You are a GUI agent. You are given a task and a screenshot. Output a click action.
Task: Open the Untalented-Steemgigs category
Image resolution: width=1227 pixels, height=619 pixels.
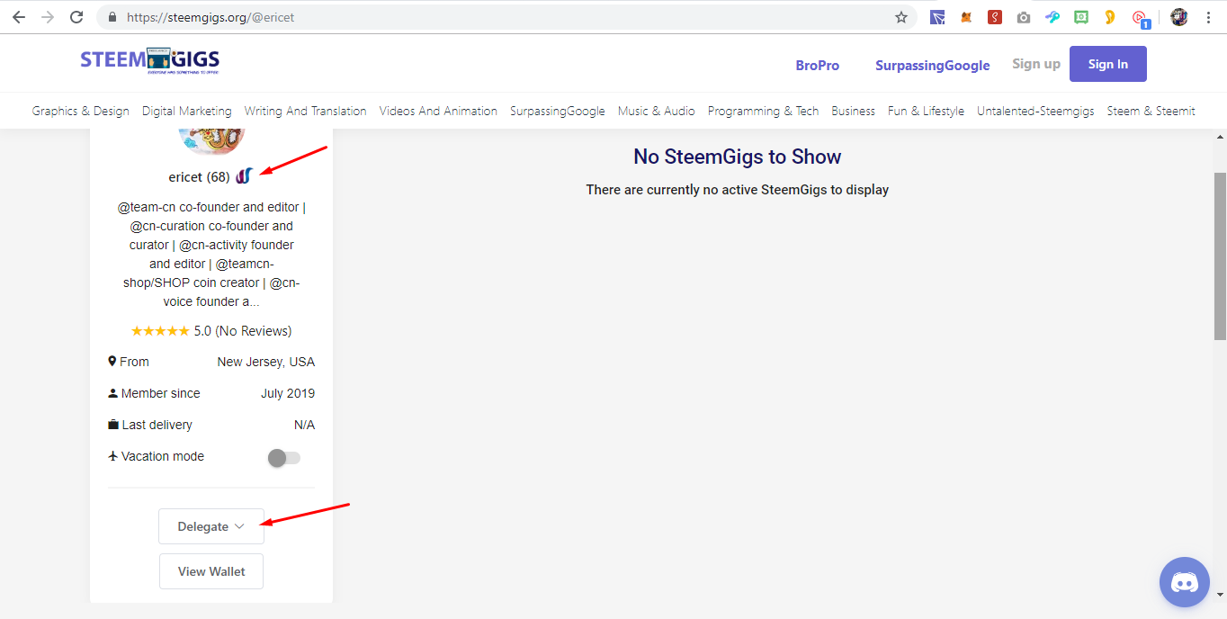click(x=1036, y=111)
